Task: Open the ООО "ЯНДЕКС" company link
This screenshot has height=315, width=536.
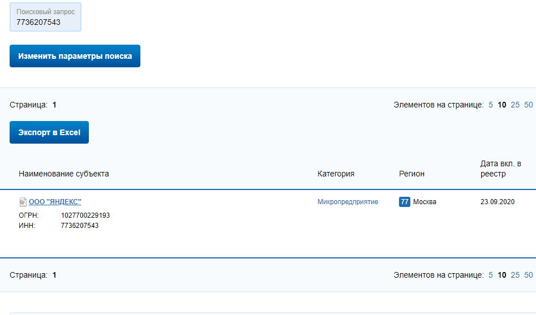Action: 55,201
